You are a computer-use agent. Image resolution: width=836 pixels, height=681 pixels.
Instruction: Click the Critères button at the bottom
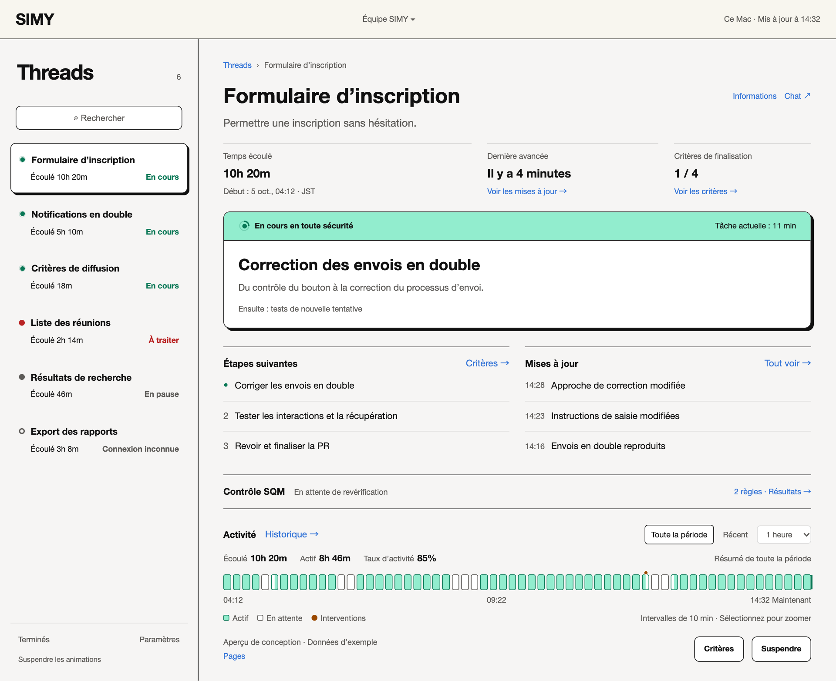point(719,649)
